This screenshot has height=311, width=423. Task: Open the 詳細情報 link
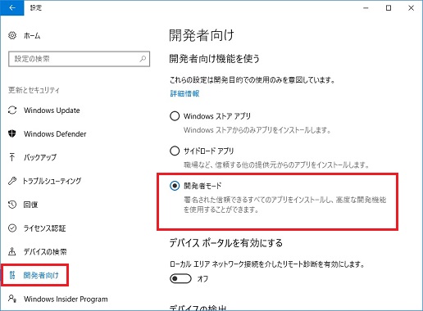(184, 93)
